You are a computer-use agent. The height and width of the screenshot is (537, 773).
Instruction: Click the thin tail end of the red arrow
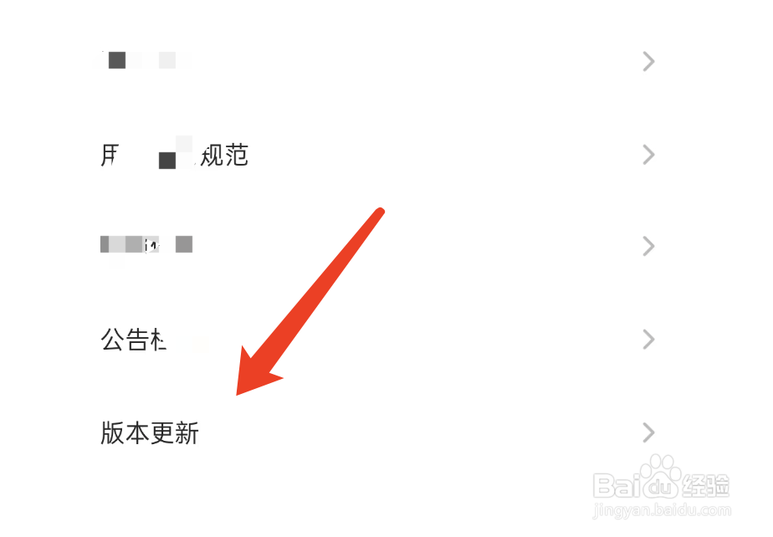(x=379, y=213)
